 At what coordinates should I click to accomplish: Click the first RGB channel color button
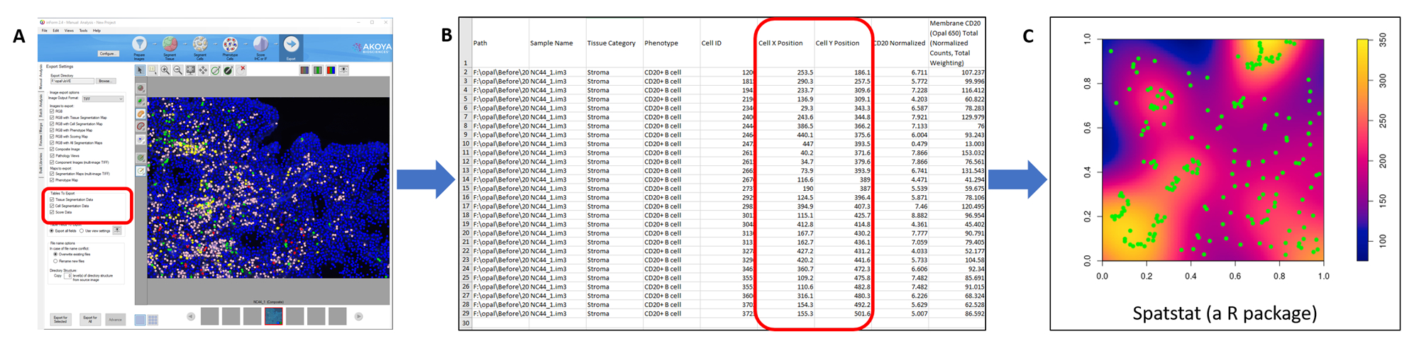304,70
